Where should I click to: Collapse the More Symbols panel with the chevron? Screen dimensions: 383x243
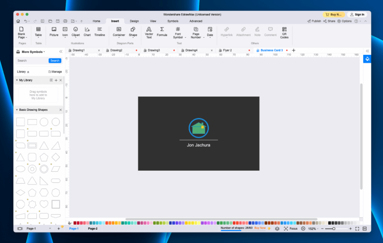click(61, 51)
